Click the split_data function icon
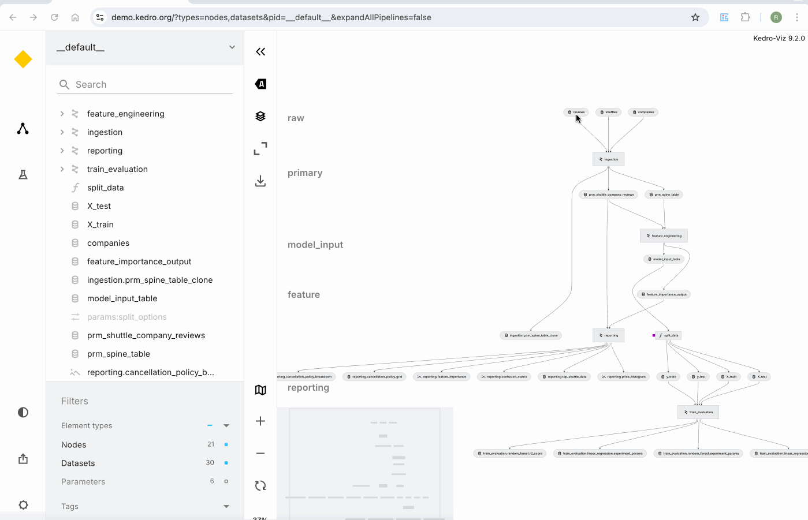The width and height of the screenshot is (808, 520). (x=75, y=188)
